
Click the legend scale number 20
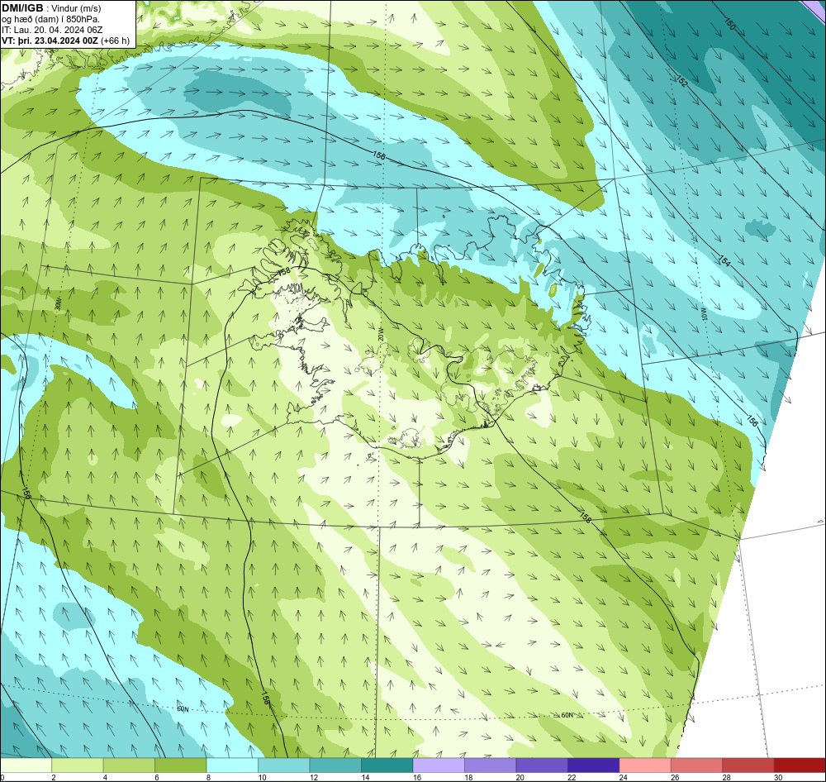tap(520, 777)
